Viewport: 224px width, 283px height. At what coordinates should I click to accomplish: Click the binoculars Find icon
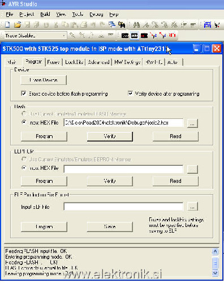point(136,25)
